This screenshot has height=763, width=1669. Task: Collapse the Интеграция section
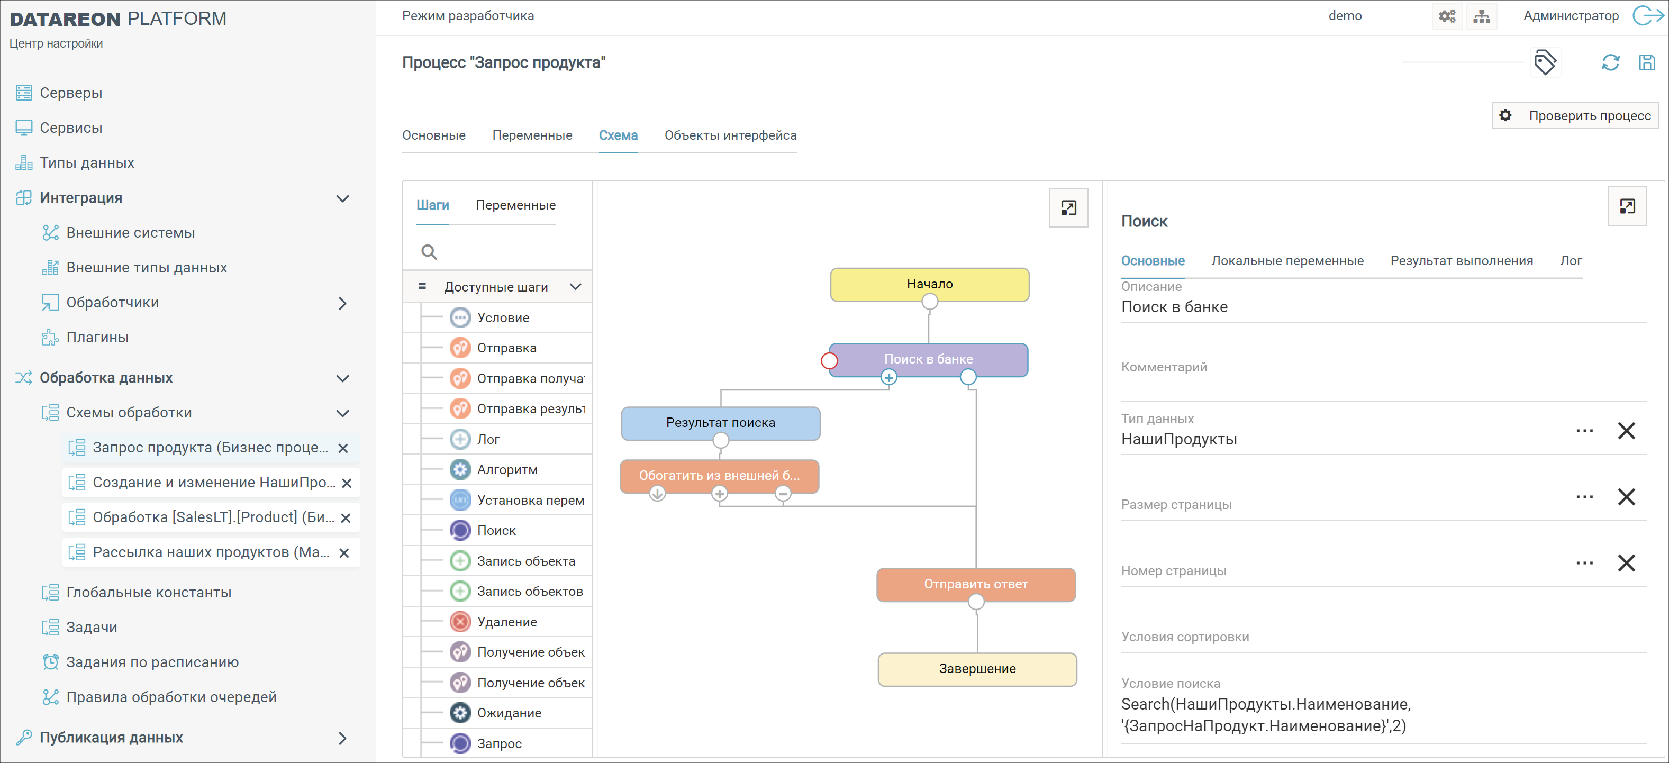pyautogui.click(x=343, y=198)
